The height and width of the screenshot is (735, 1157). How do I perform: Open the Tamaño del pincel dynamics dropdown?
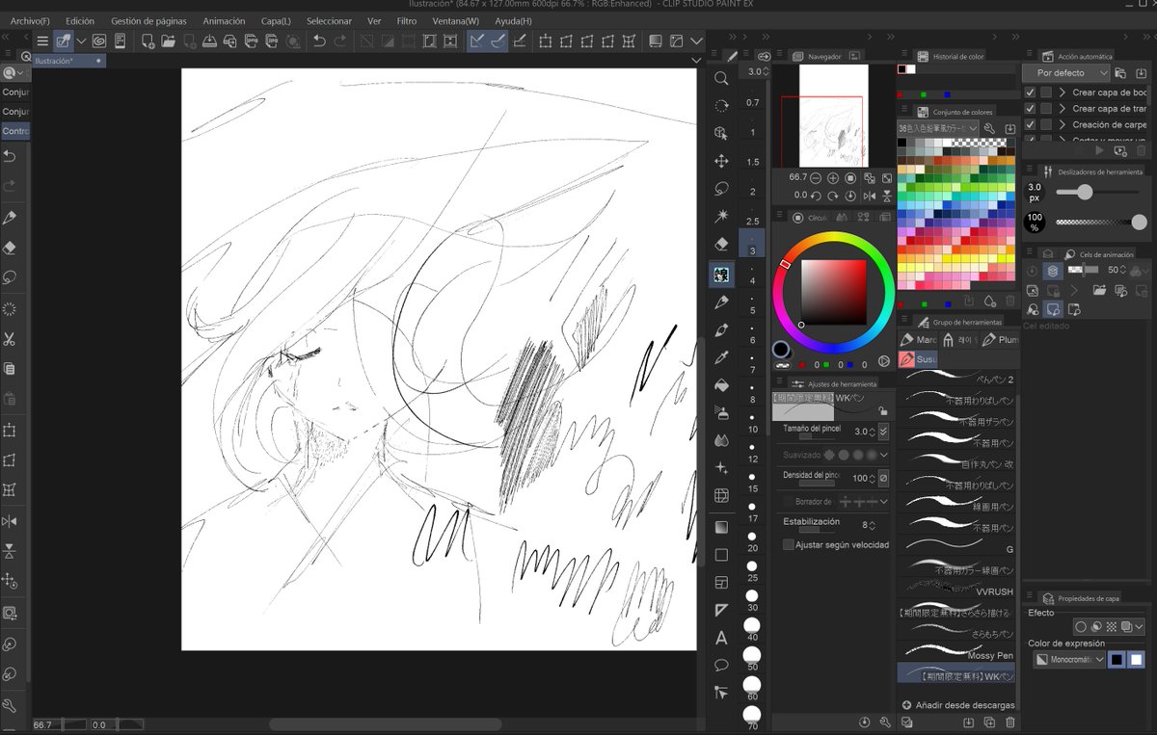click(x=883, y=432)
